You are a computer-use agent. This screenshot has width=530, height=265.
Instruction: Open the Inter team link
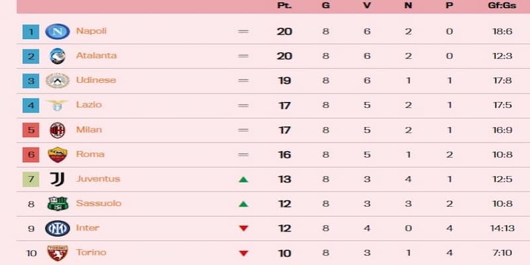coord(87,228)
